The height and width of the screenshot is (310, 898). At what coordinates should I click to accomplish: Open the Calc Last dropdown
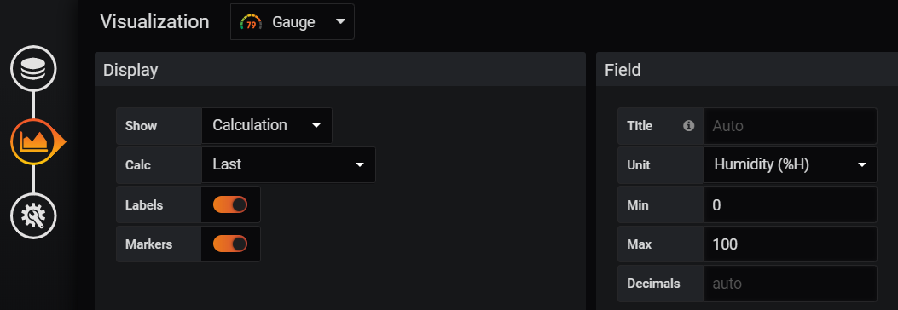288,164
